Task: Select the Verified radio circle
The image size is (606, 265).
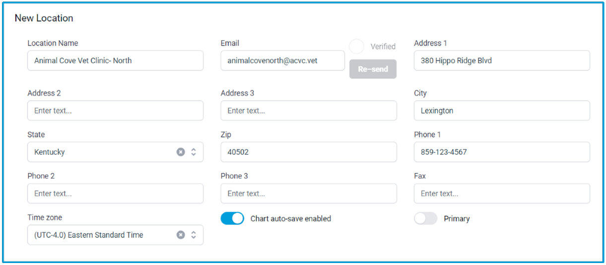Action: click(x=356, y=47)
